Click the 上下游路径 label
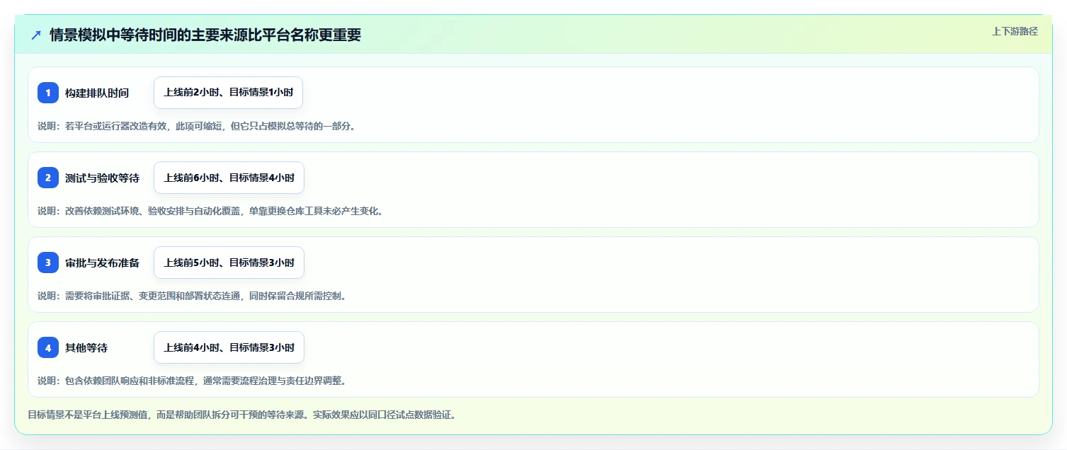Image resolution: width=1067 pixels, height=450 pixels. [1015, 31]
